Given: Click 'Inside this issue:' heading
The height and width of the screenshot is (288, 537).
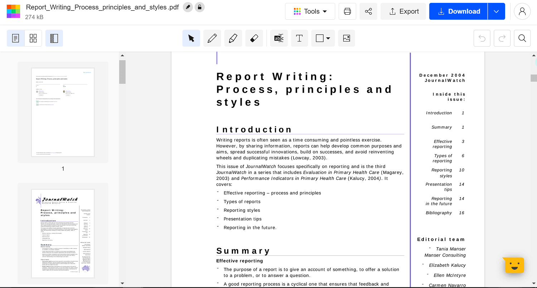Looking at the screenshot, I should 449,97.
